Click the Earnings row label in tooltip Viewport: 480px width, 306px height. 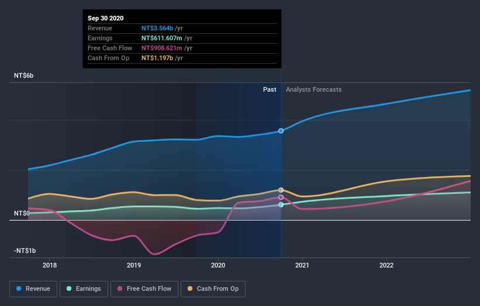click(x=100, y=38)
